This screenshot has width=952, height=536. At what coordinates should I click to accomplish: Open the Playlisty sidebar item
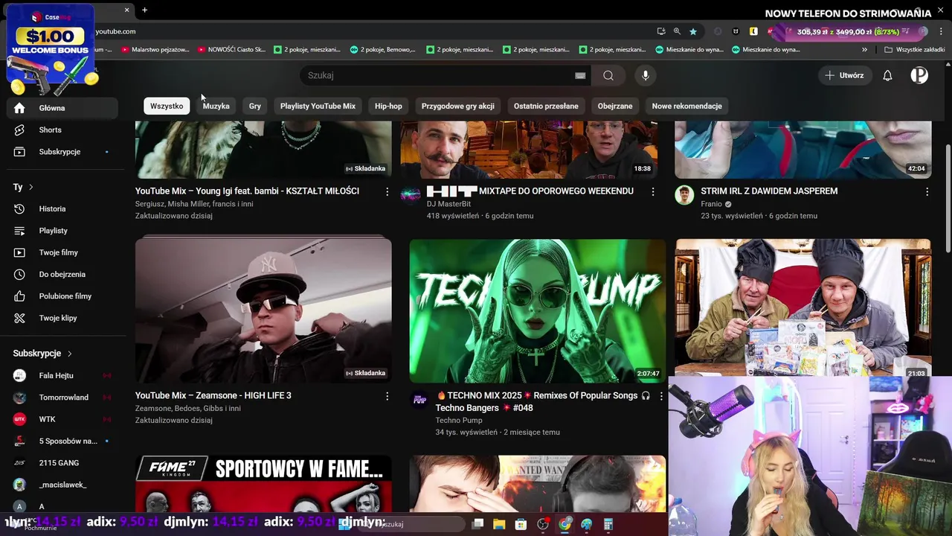62,231
